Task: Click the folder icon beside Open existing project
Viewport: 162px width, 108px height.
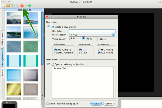Action: point(49,64)
